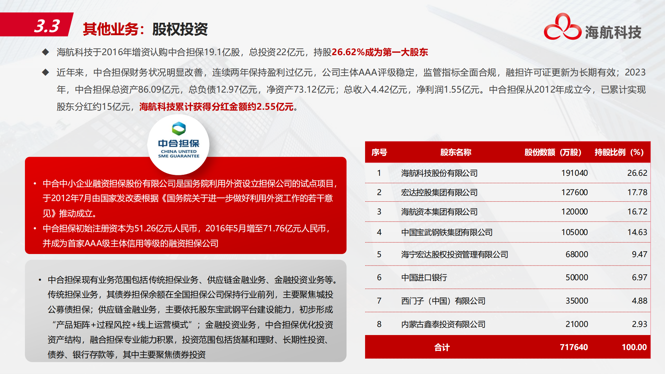Click table cell 西门子（中国）有限公司
This screenshot has width=665, height=374.
coord(443,301)
